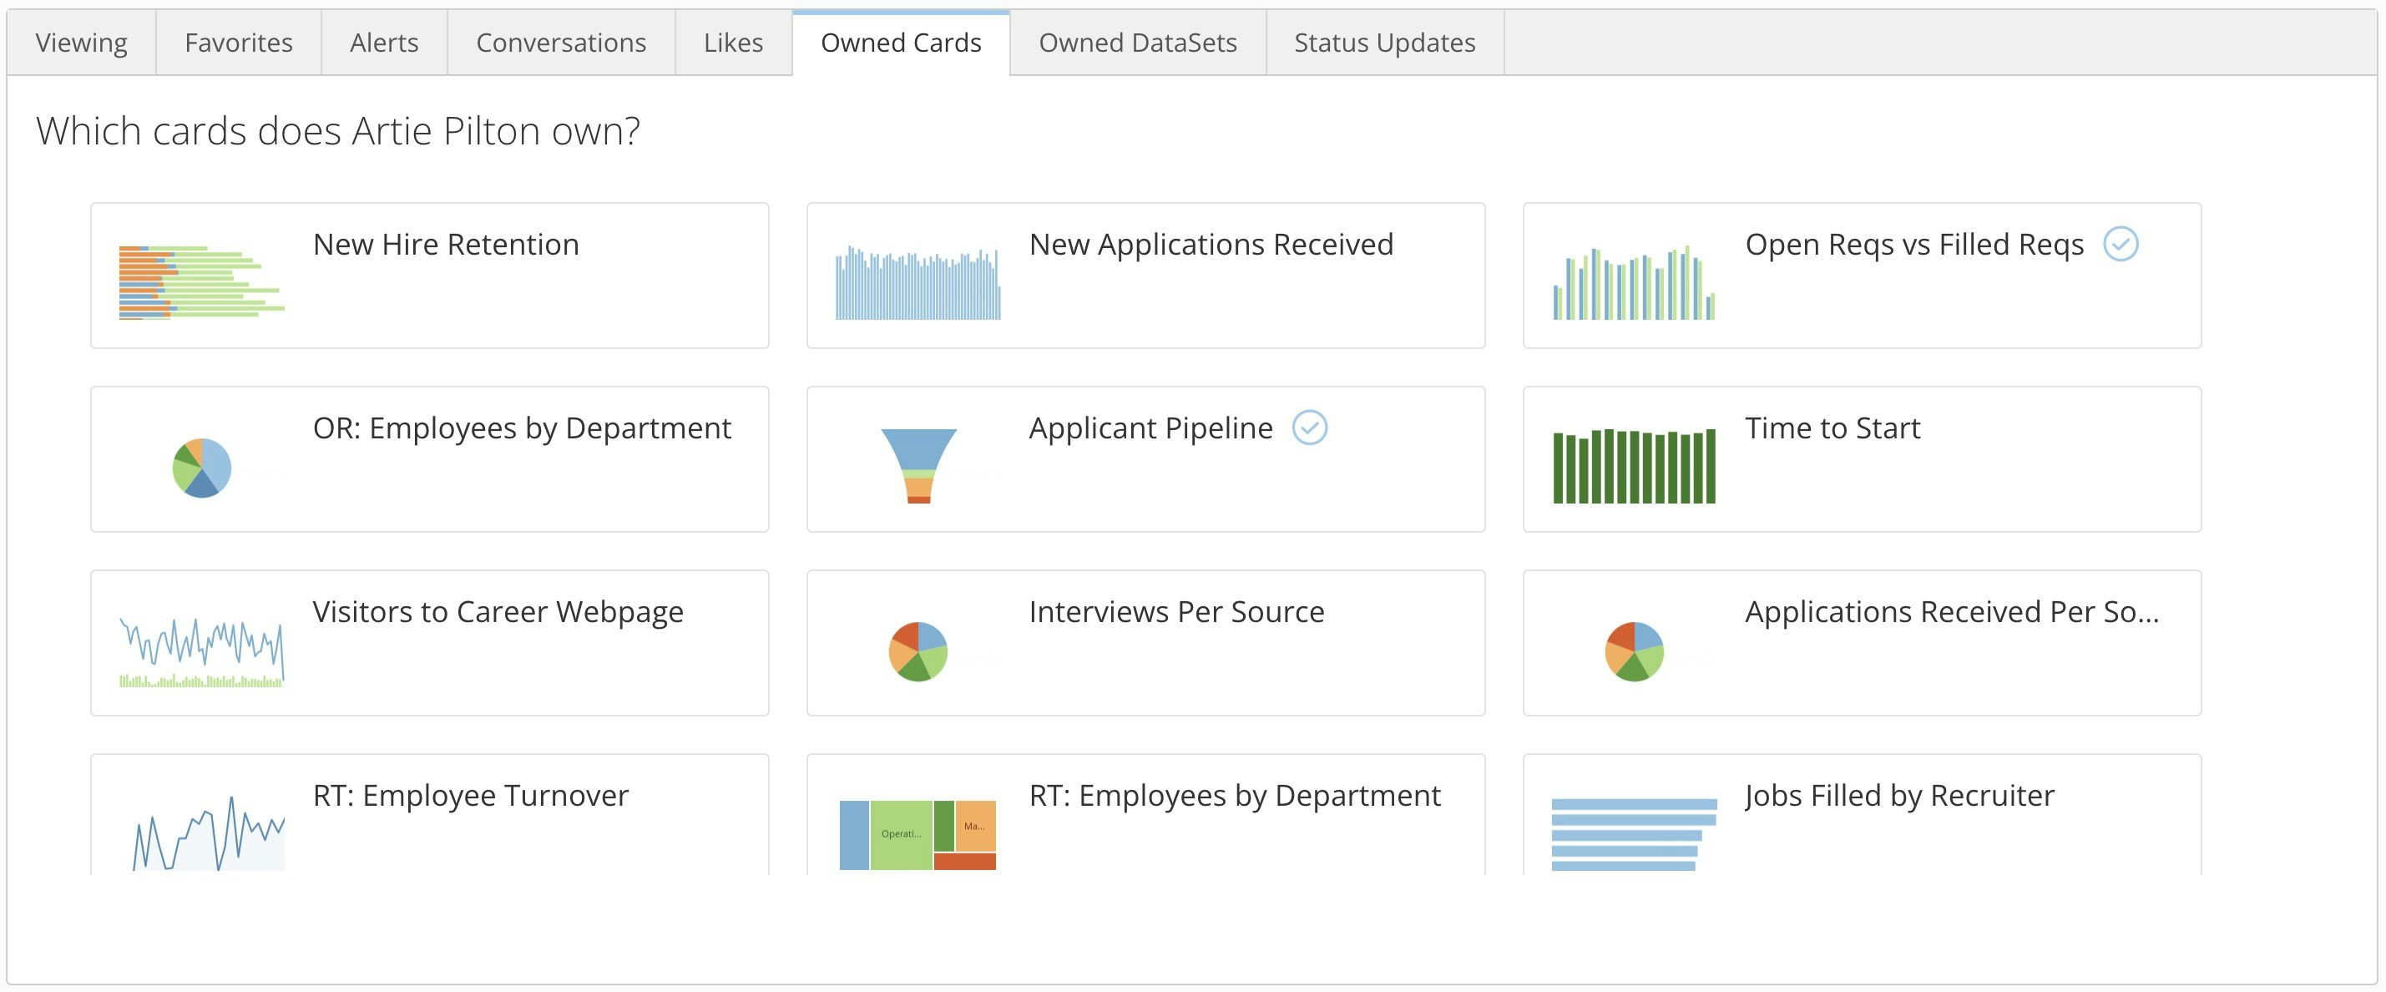Click the RT: Employee Turnover card title

(471, 796)
